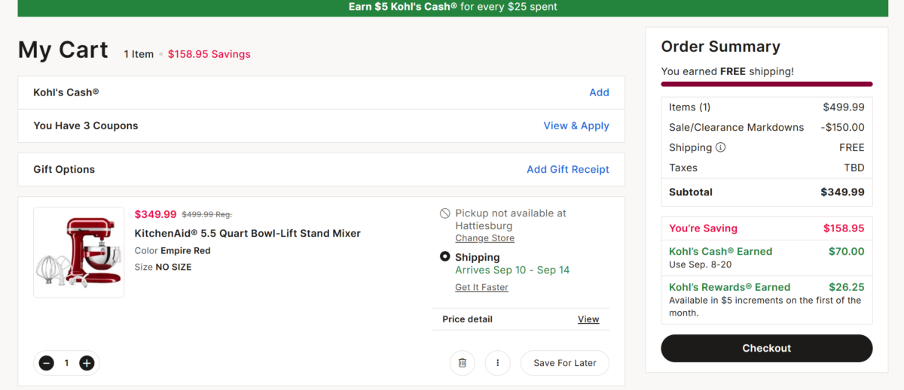Click the Size NO SIZE text
The image size is (904, 390).
163,267
